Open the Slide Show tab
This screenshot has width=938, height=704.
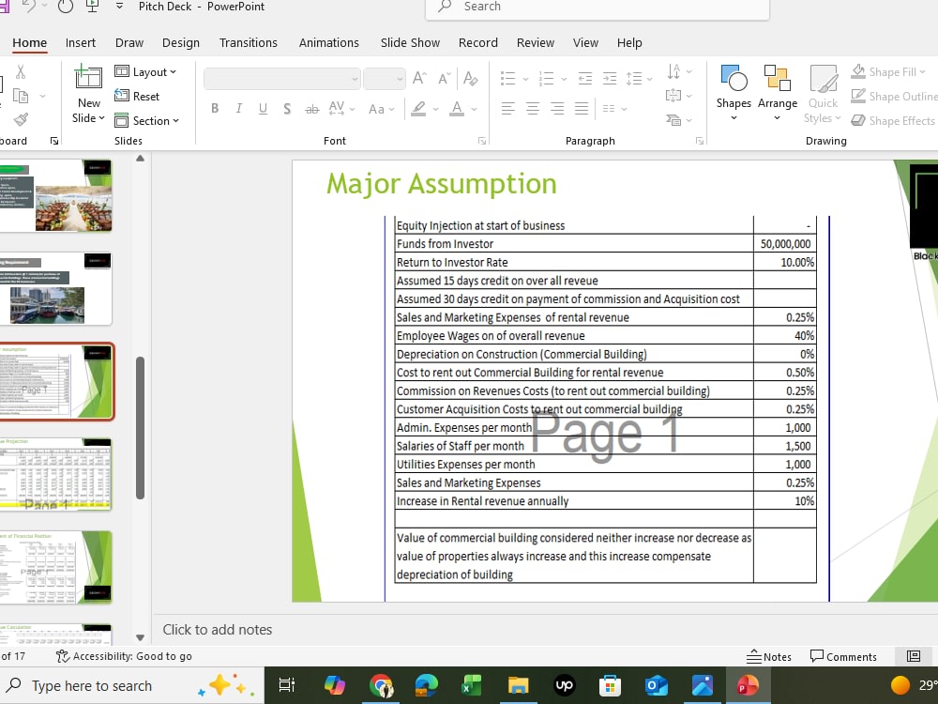click(x=410, y=42)
